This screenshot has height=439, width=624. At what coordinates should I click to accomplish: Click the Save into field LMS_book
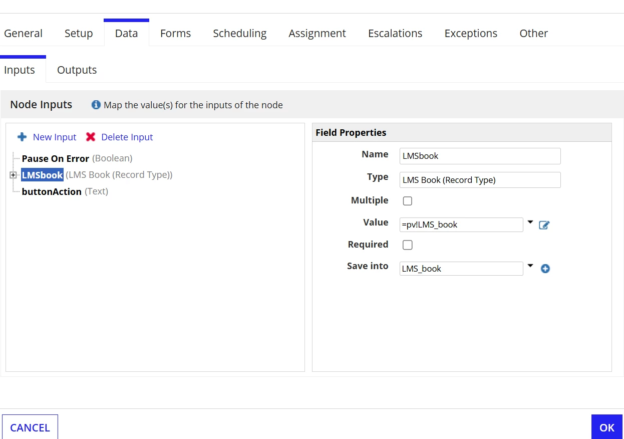[x=461, y=269]
